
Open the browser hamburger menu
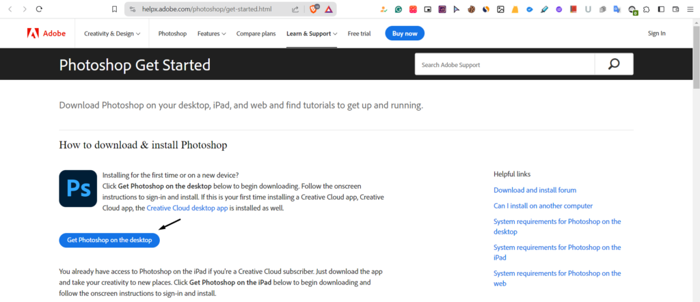click(x=690, y=10)
